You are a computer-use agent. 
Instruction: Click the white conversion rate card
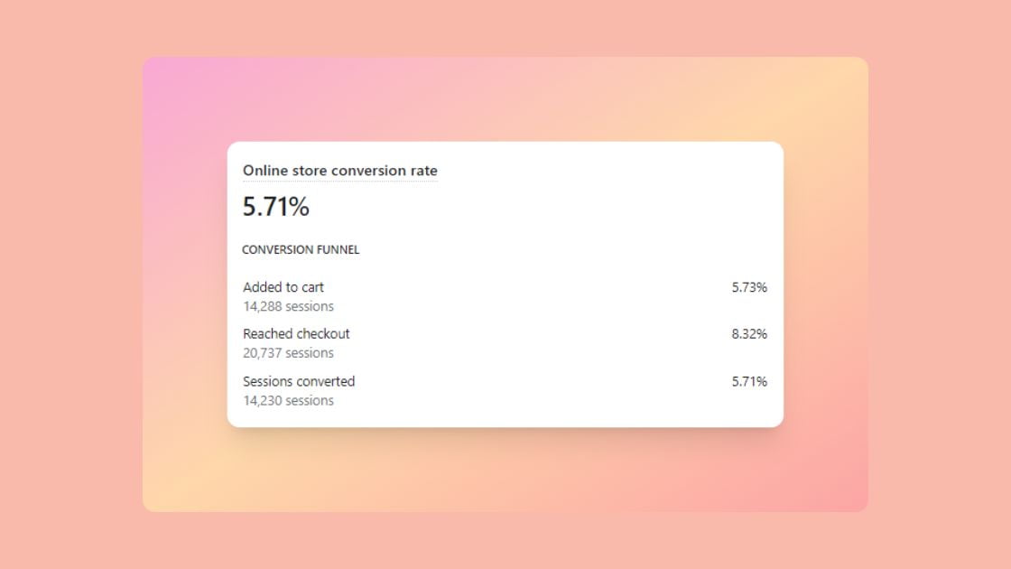point(505,283)
